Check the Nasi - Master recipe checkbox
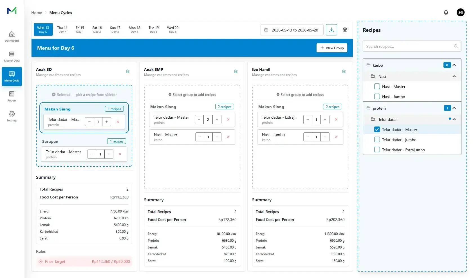 coord(377,87)
